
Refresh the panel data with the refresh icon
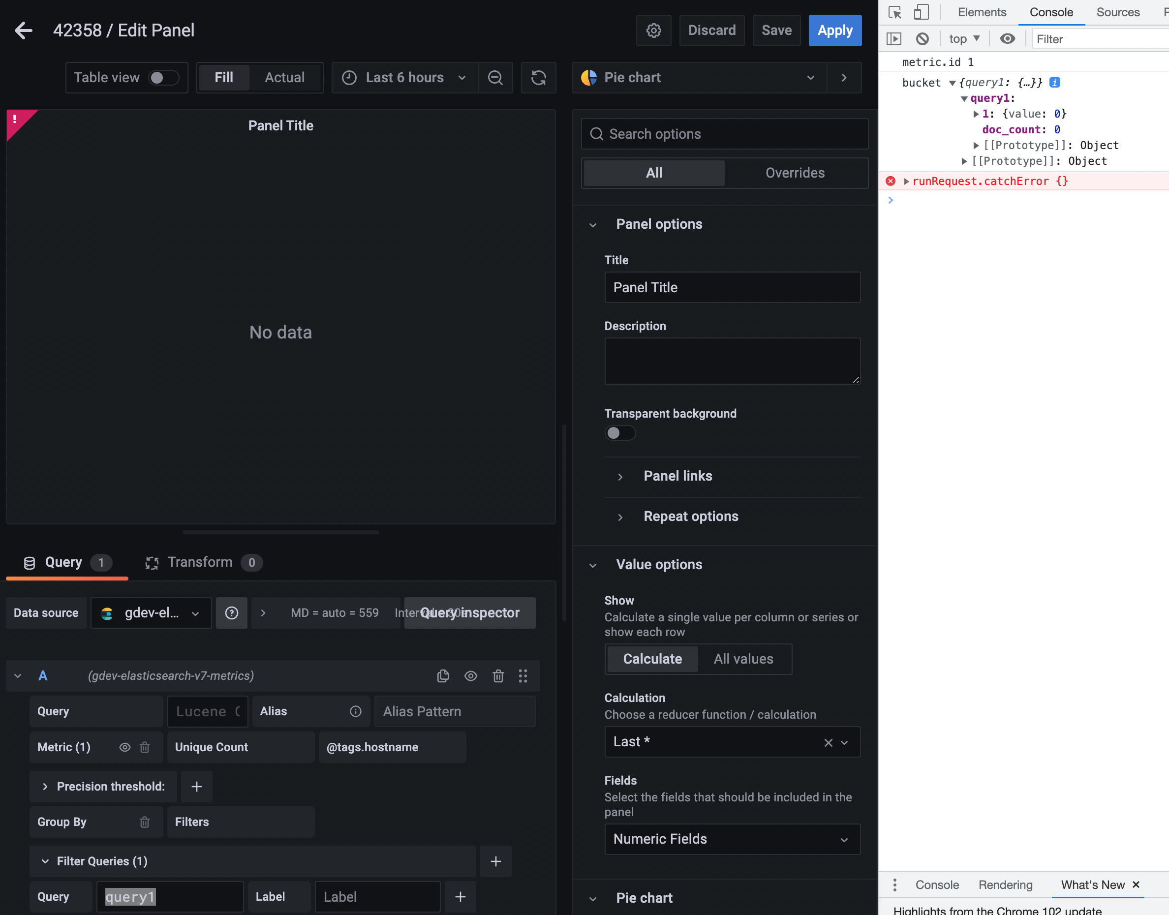coord(538,78)
